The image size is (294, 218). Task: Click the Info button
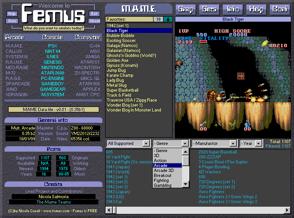pyautogui.click(x=233, y=9)
